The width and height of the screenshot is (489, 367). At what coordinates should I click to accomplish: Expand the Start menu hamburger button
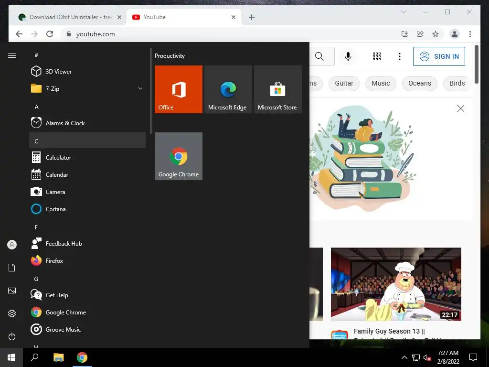12,56
